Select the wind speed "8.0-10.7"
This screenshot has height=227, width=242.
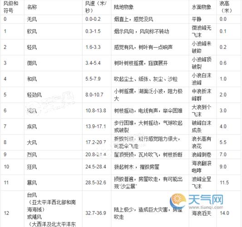[x=94, y=94]
